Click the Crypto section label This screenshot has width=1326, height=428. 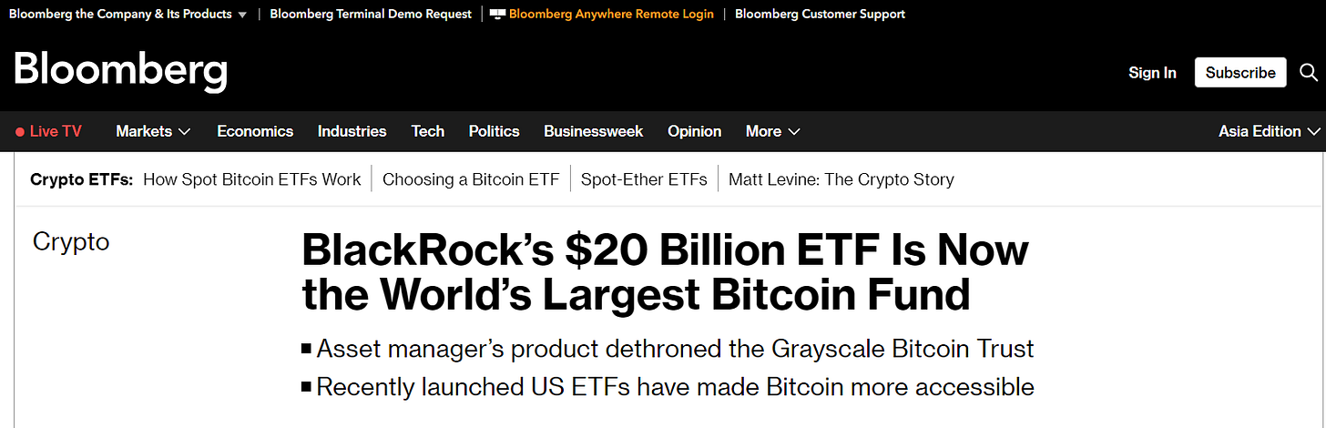click(71, 241)
